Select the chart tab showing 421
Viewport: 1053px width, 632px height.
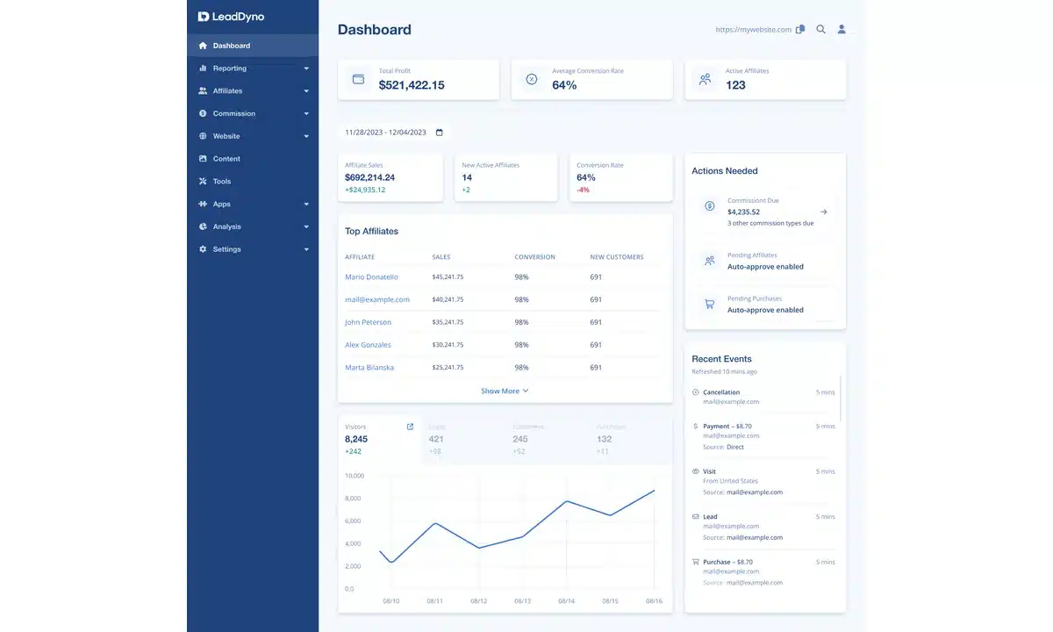click(x=464, y=439)
